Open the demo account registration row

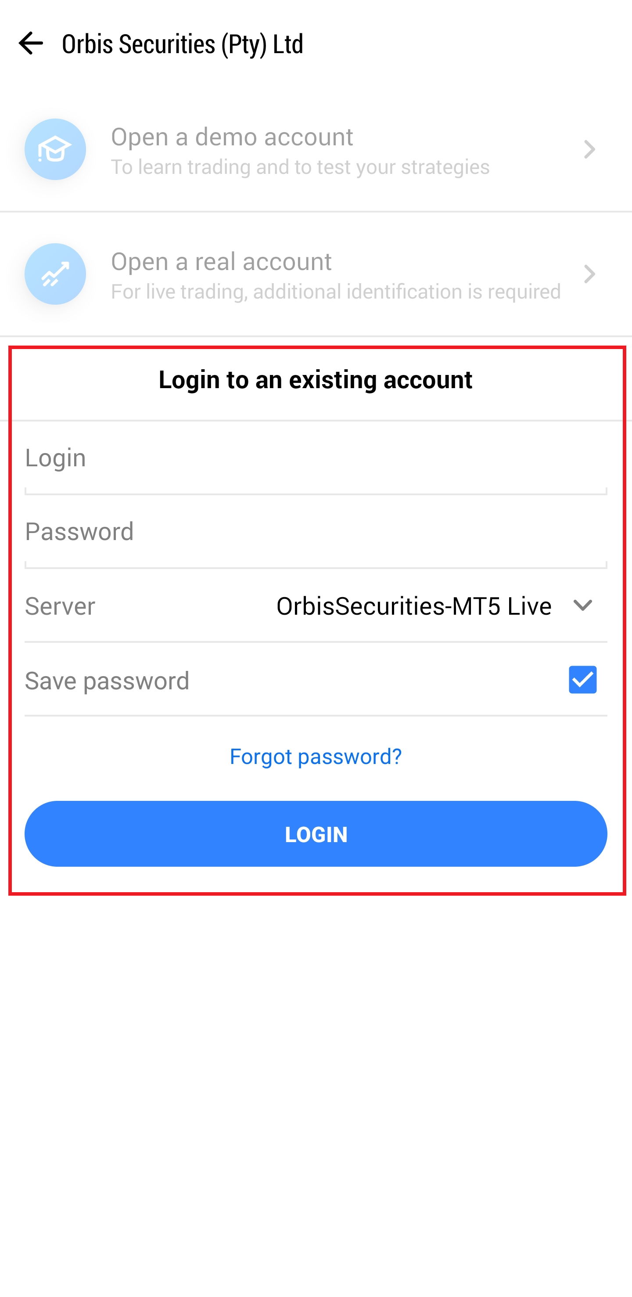316,149
